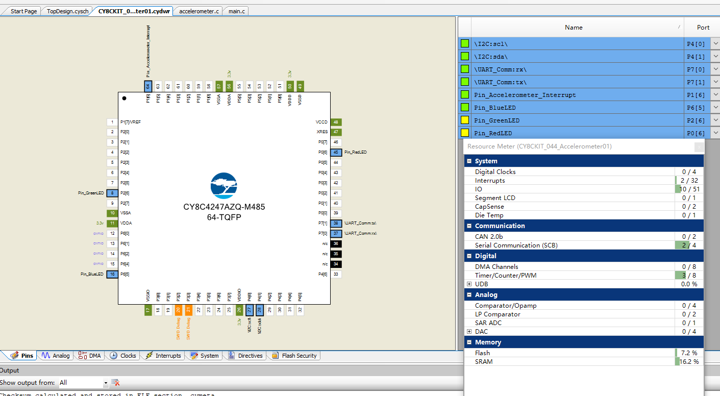This screenshot has width=720, height=396.
Task: Close the Resource Meter panel
Action: [699, 147]
